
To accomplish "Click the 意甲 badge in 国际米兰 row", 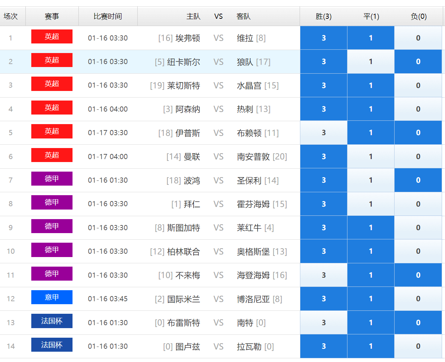I will [x=52, y=297].
